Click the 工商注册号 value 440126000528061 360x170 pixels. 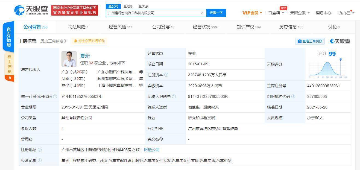324,86
